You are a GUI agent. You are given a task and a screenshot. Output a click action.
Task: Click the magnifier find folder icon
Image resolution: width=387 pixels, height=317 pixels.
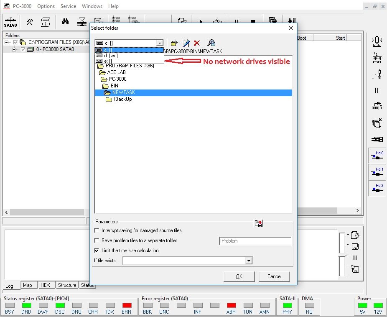click(211, 43)
